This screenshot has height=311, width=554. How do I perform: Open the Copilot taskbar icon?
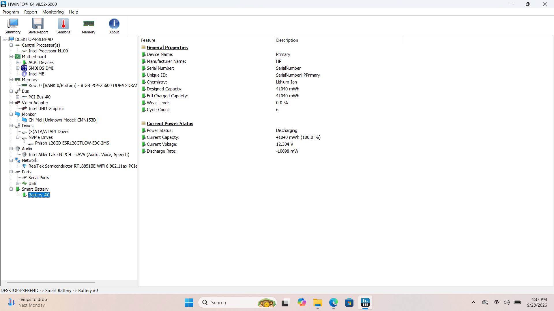302,303
